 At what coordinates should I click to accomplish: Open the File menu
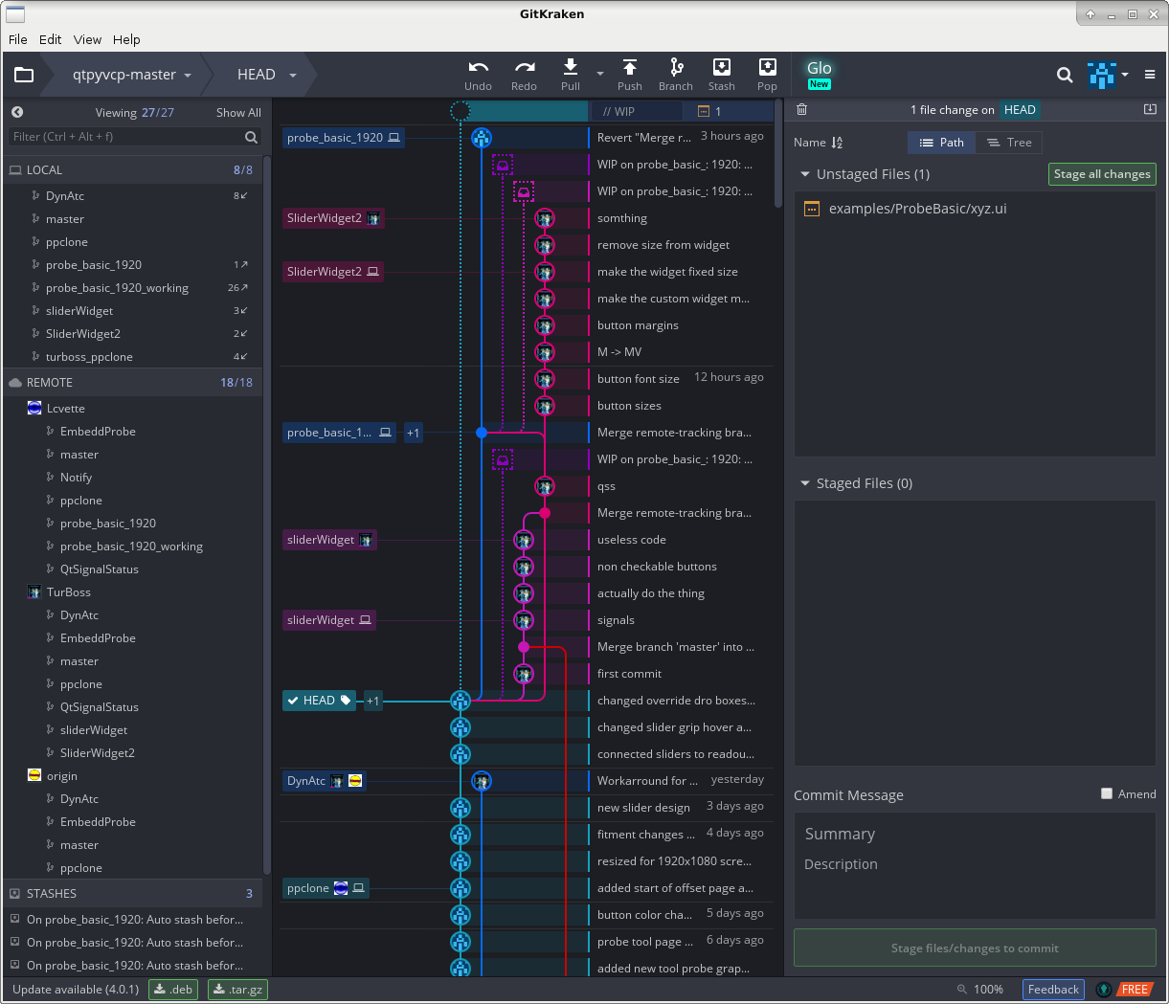18,39
